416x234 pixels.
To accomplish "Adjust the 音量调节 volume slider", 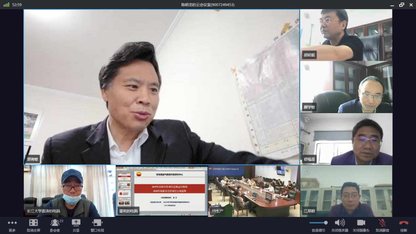I will click(319, 223).
